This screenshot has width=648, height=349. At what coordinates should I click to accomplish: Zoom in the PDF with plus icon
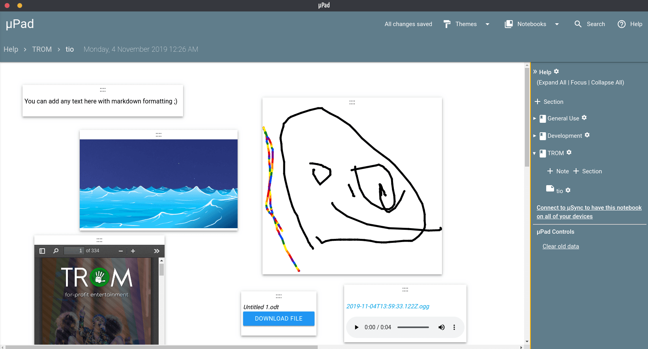tap(133, 251)
